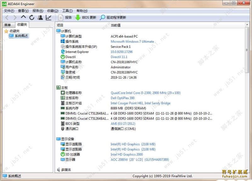Click the Back navigation arrow
This screenshot has height=181, width=252.
[x=7, y=17]
